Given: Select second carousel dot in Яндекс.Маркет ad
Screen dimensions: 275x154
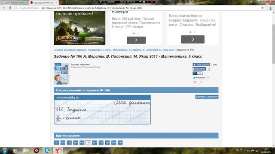Looking at the screenshot, I should 195,32.
